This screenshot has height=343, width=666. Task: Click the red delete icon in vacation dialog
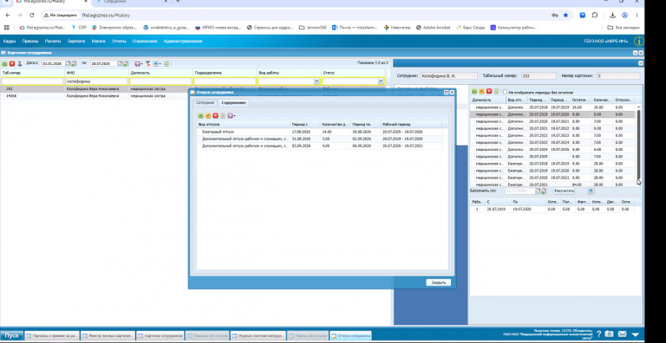(215, 116)
